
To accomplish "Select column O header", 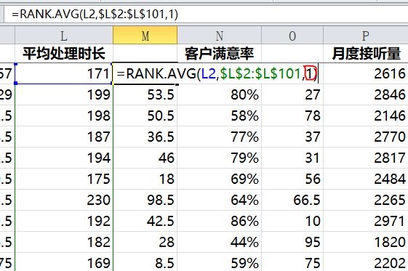I will (x=292, y=36).
